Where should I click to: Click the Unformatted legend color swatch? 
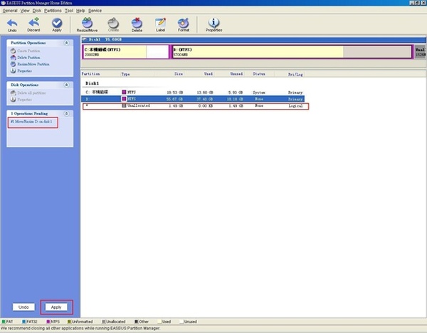coord(69,322)
